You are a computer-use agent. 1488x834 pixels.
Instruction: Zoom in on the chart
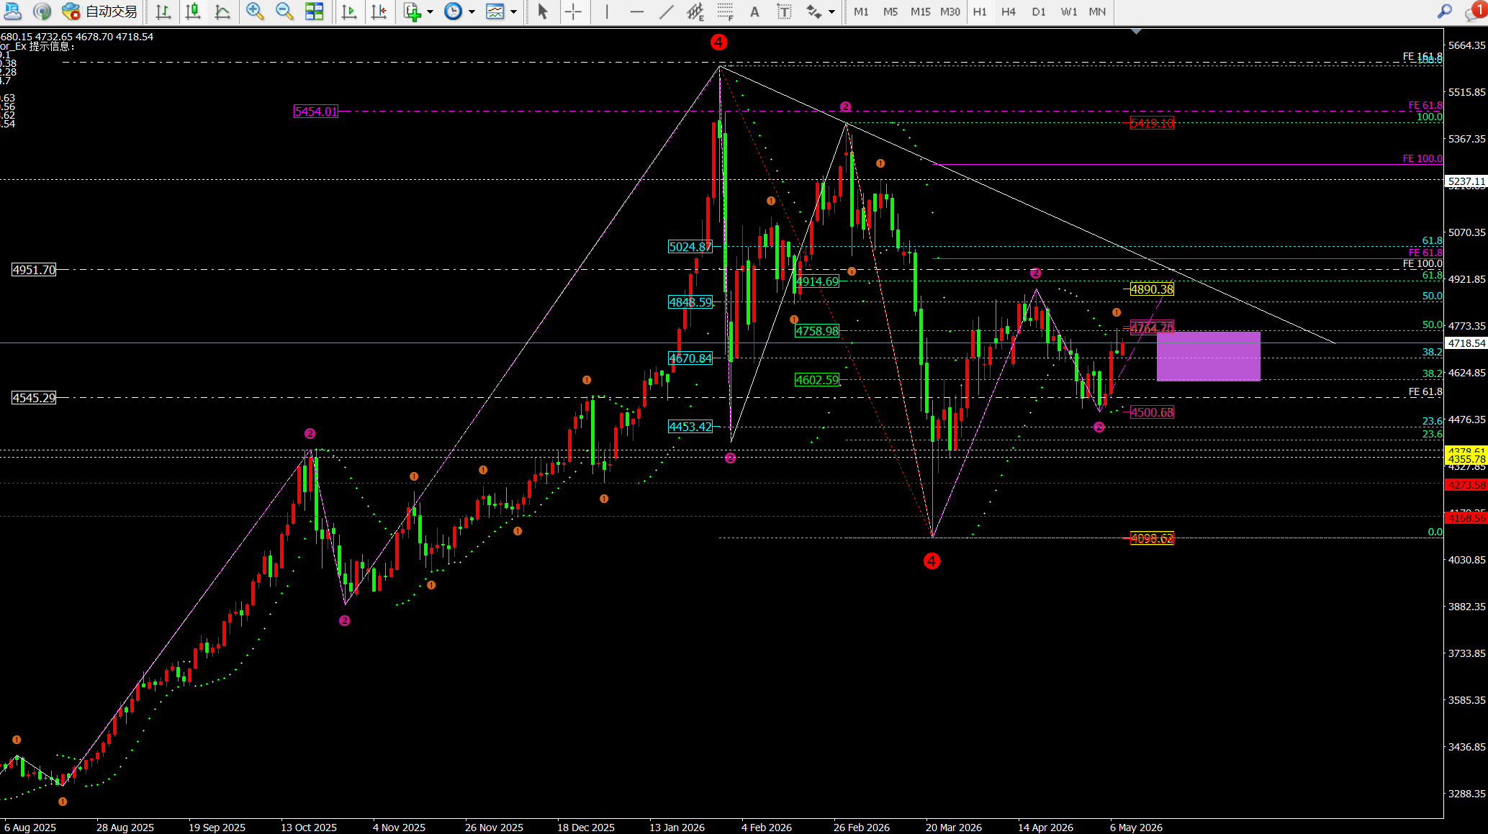pyautogui.click(x=255, y=12)
